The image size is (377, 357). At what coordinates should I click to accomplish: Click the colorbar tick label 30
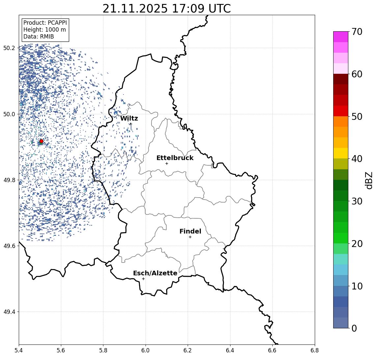tap(357, 201)
